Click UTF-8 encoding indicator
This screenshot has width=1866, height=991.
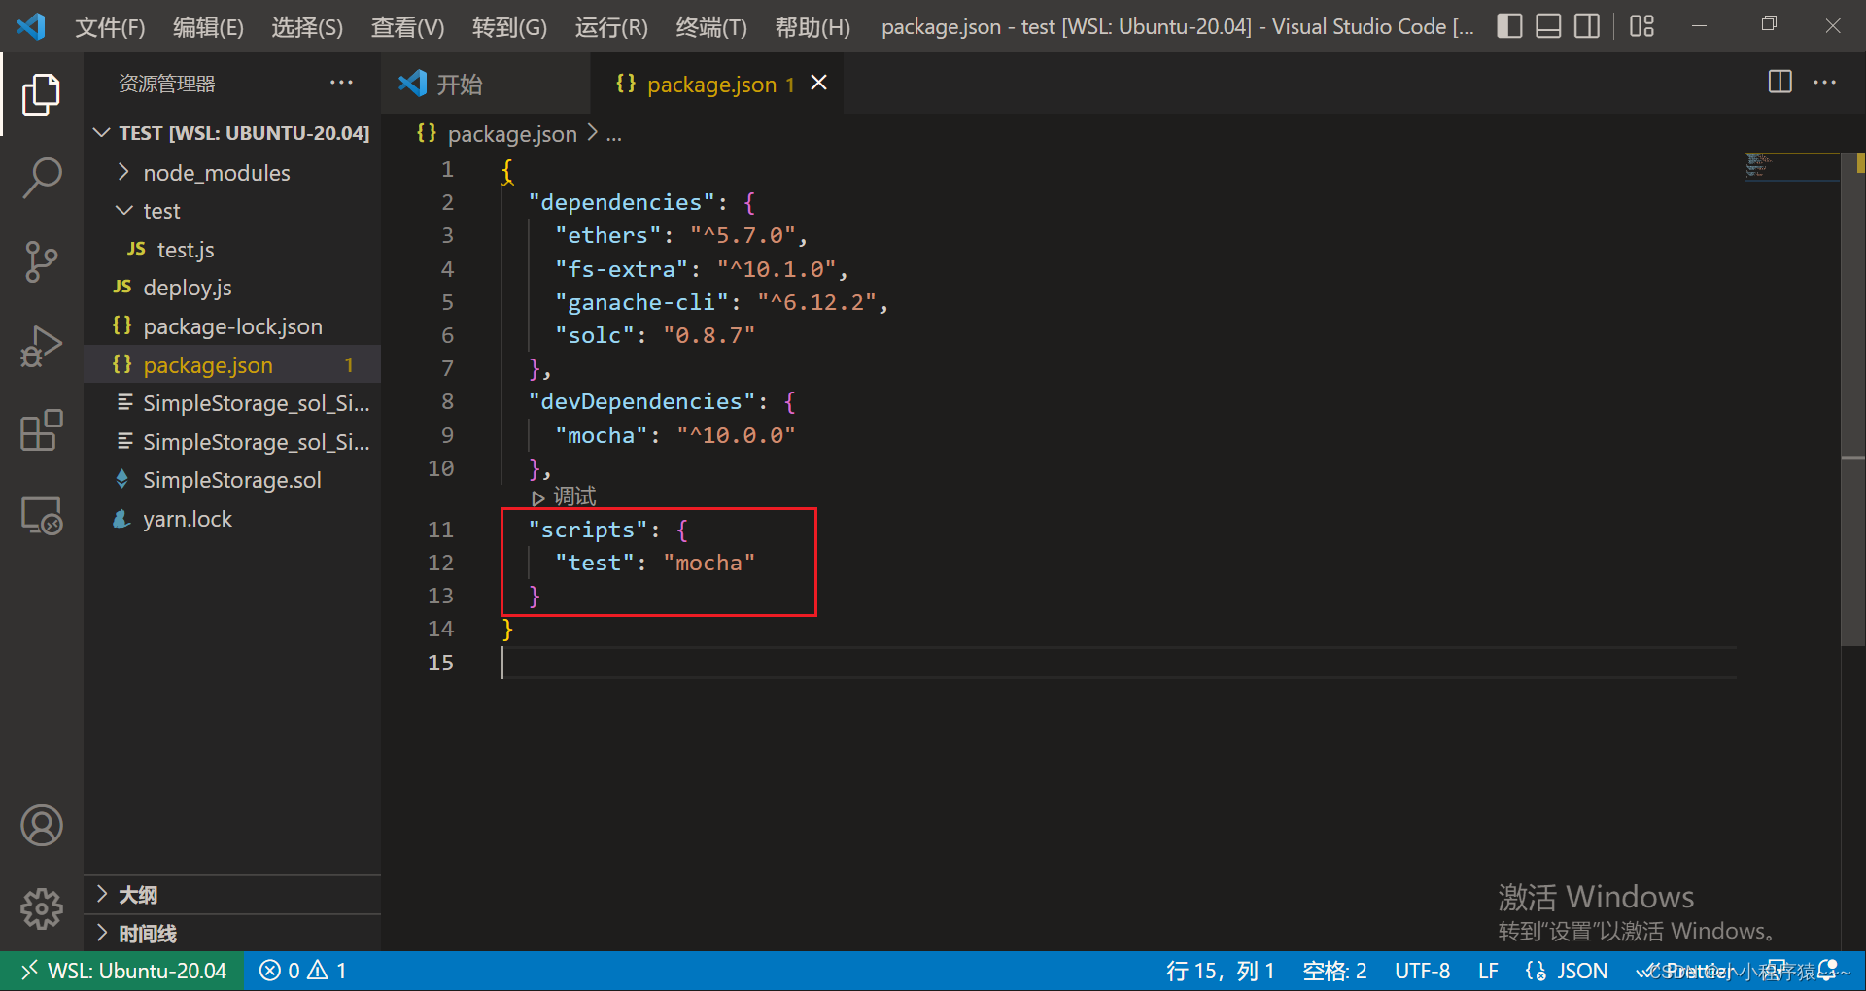(x=1422, y=971)
